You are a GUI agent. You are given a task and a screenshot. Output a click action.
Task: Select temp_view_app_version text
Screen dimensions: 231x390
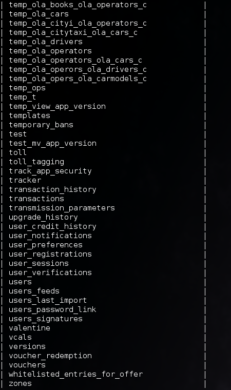tap(57, 106)
